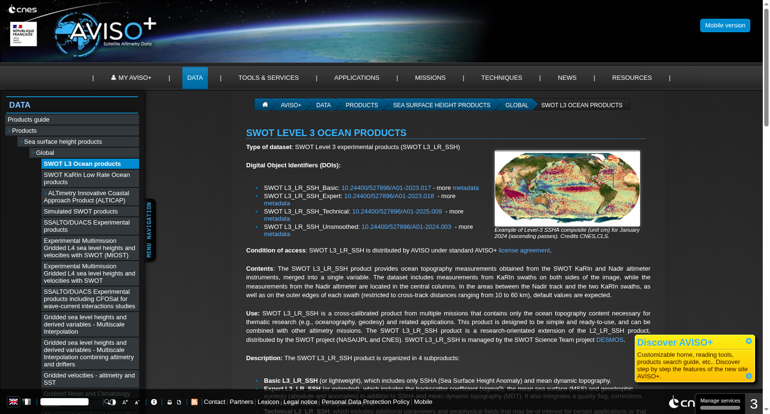
Task: Open the NEWS menu
Action: (x=567, y=78)
